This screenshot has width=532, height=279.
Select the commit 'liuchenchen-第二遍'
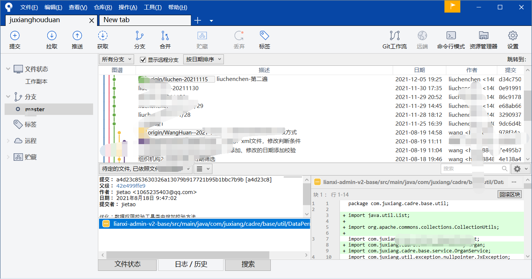(242, 79)
